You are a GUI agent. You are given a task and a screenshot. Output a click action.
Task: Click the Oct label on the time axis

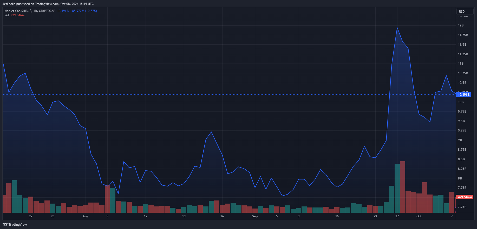(x=419, y=216)
